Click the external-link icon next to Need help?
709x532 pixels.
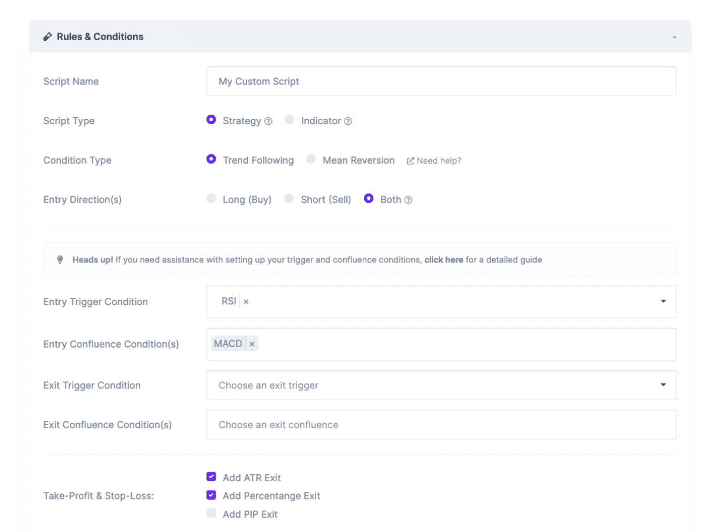(x=410, y=161)
